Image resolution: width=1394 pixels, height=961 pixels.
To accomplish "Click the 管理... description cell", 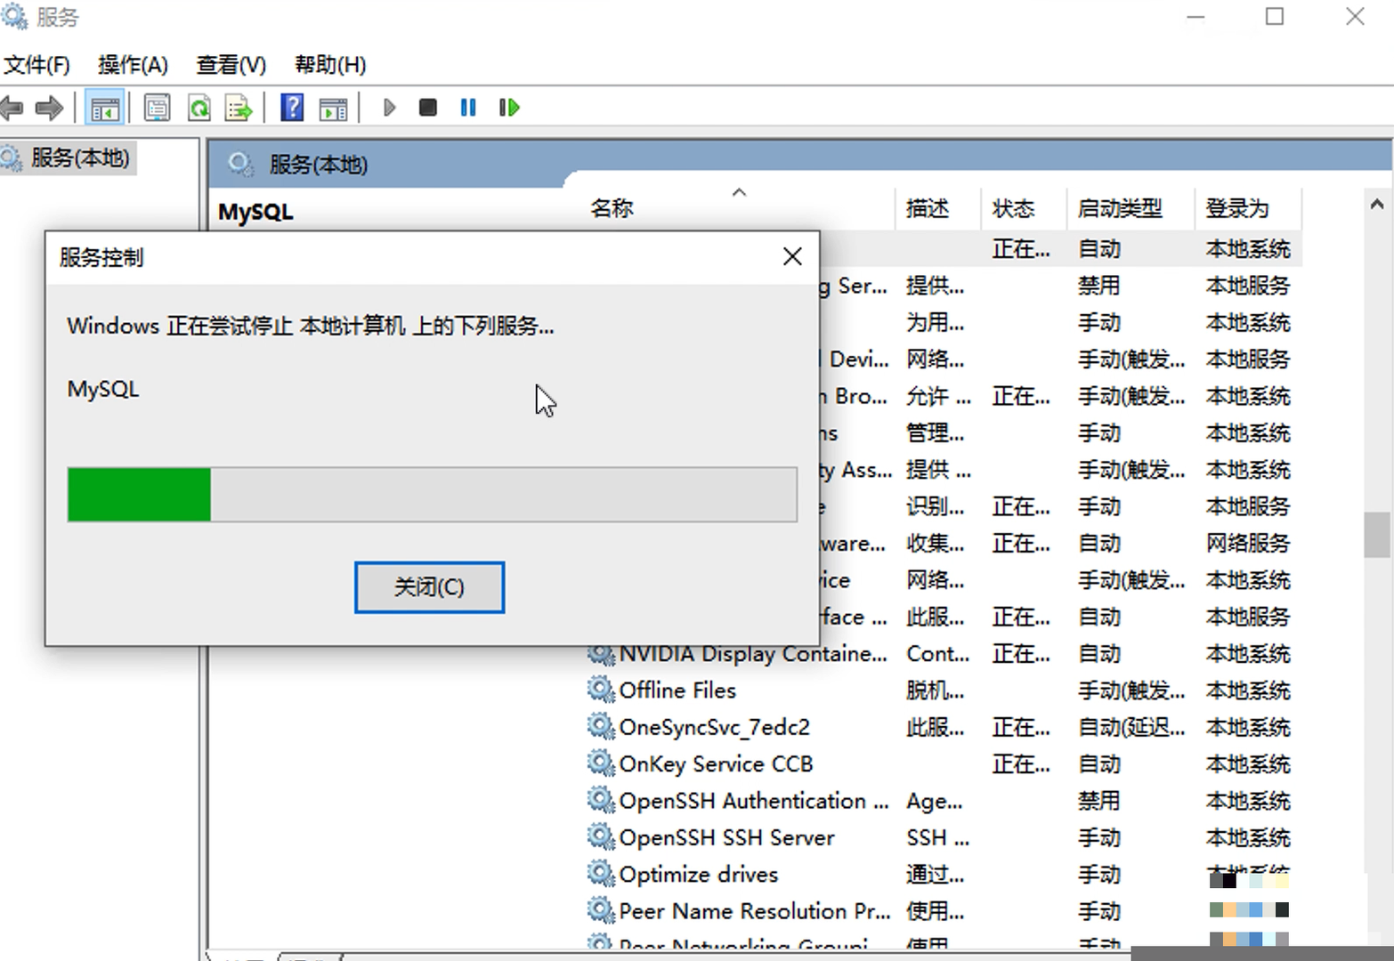I will tap(935, 432).
